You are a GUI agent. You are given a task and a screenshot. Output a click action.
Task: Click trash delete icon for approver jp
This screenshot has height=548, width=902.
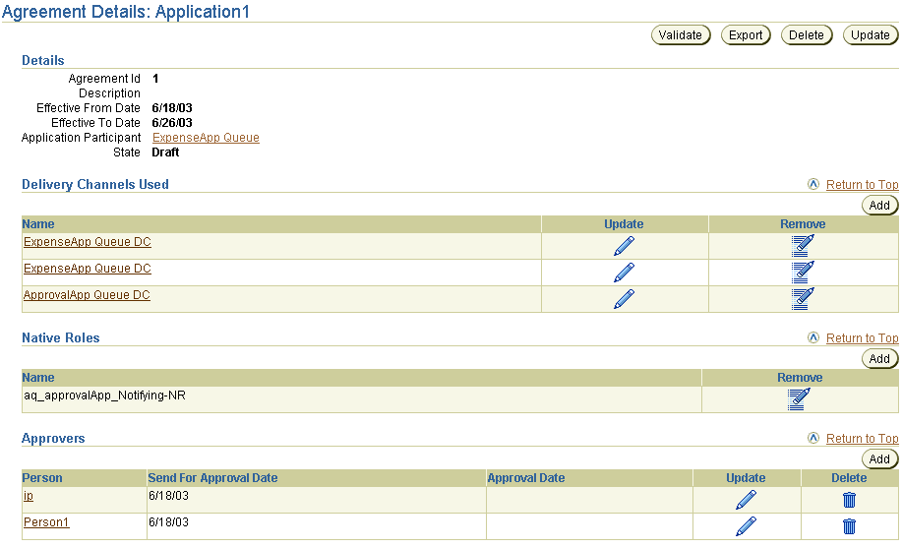pos(850,500)
